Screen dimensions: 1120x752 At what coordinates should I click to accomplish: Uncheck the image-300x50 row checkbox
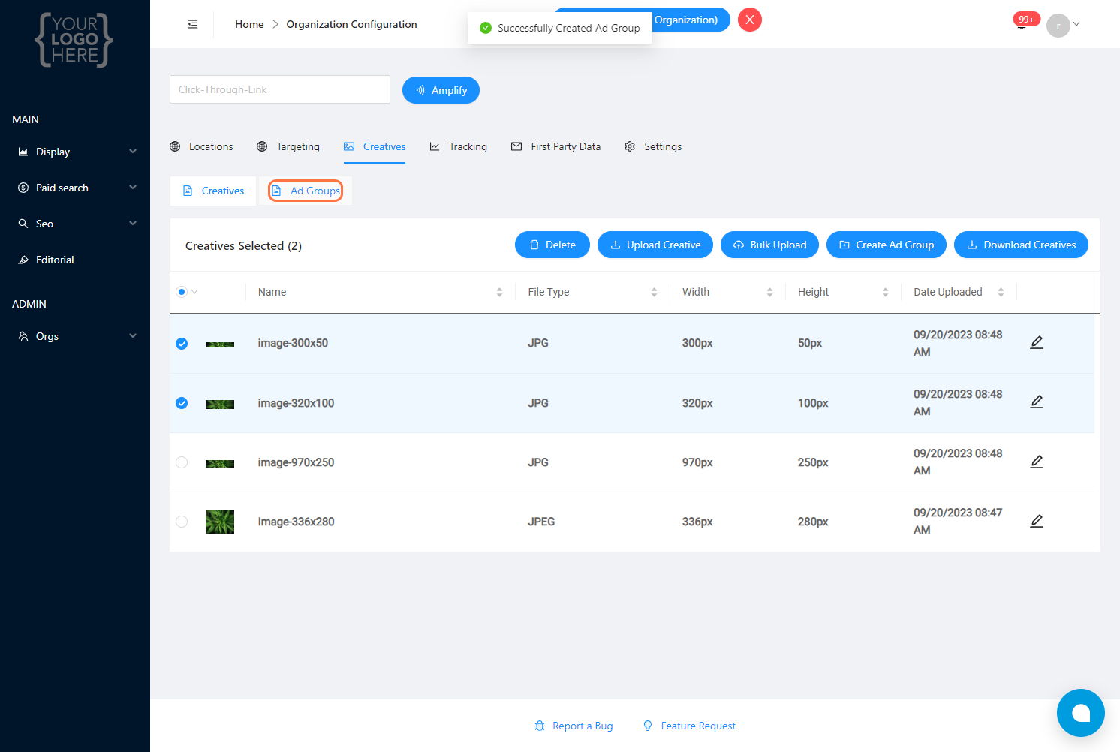[x=182, y=344]
